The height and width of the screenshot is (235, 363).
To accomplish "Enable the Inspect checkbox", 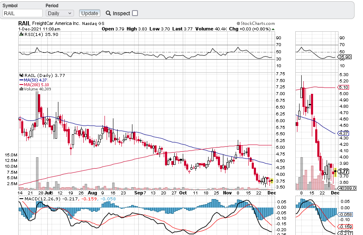I will click(135, 13).
